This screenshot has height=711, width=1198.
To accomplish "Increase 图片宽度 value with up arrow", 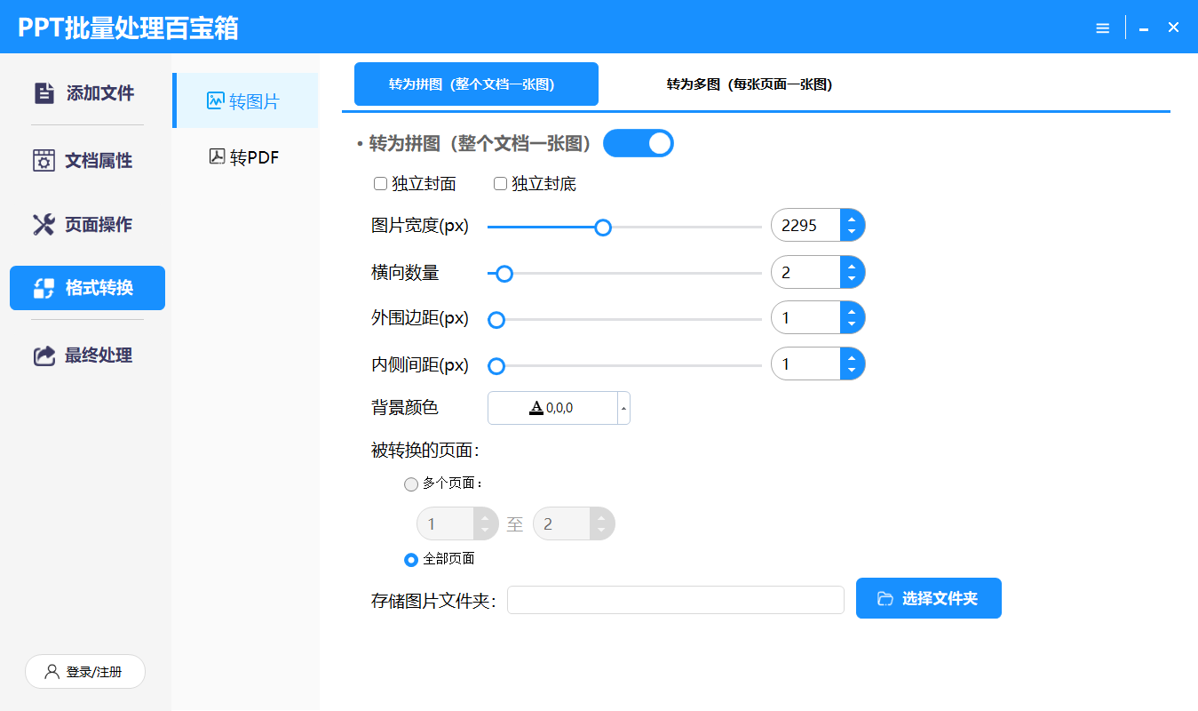I will [852, 220].
